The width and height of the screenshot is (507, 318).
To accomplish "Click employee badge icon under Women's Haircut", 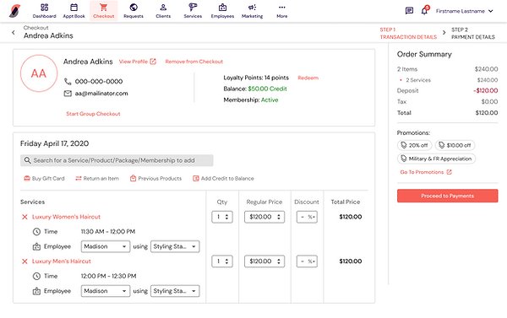I will click(36, 246).
